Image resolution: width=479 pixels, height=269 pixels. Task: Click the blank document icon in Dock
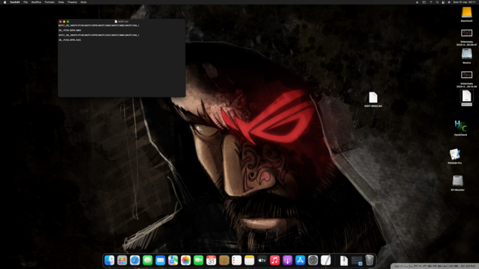click(x=344, y=261)
